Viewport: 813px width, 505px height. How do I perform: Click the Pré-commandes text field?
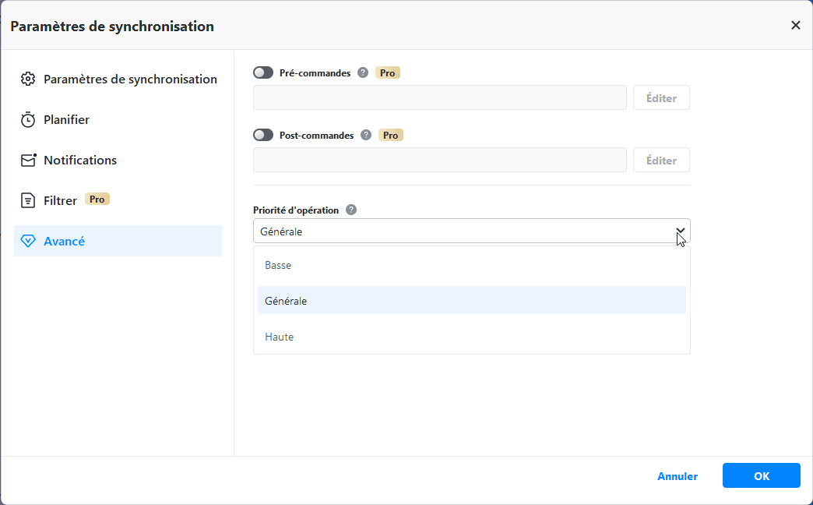click(439, 98)
